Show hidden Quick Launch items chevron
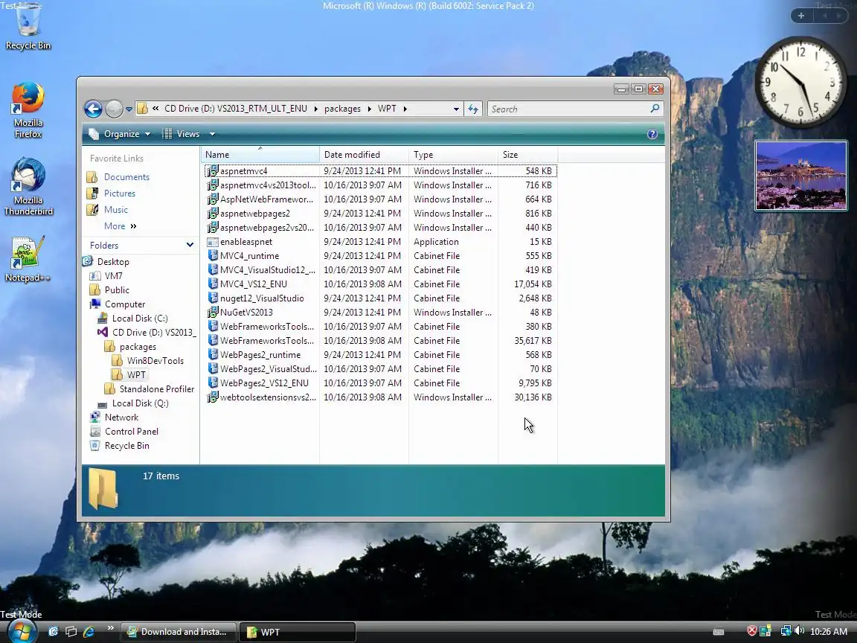The width and height of the screenshot is (857, 643). point(110,627)
